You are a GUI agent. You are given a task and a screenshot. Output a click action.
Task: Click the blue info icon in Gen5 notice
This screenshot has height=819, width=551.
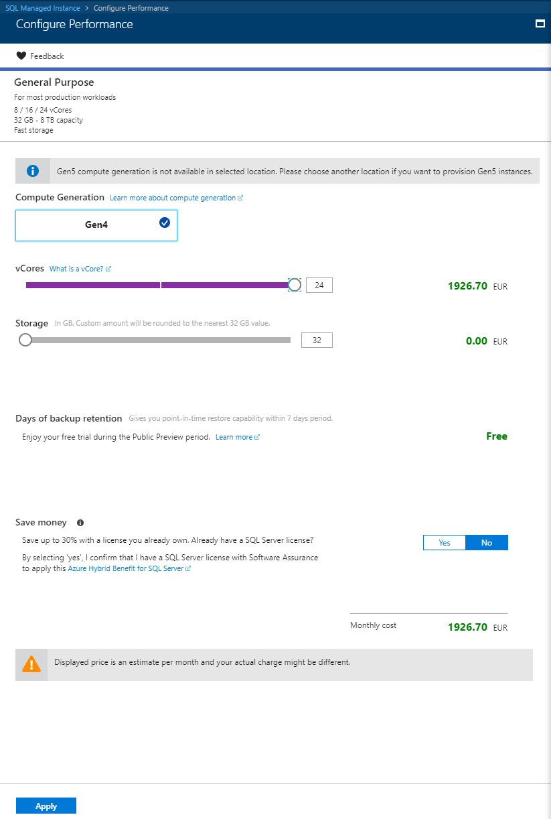[x=32, y=171]
